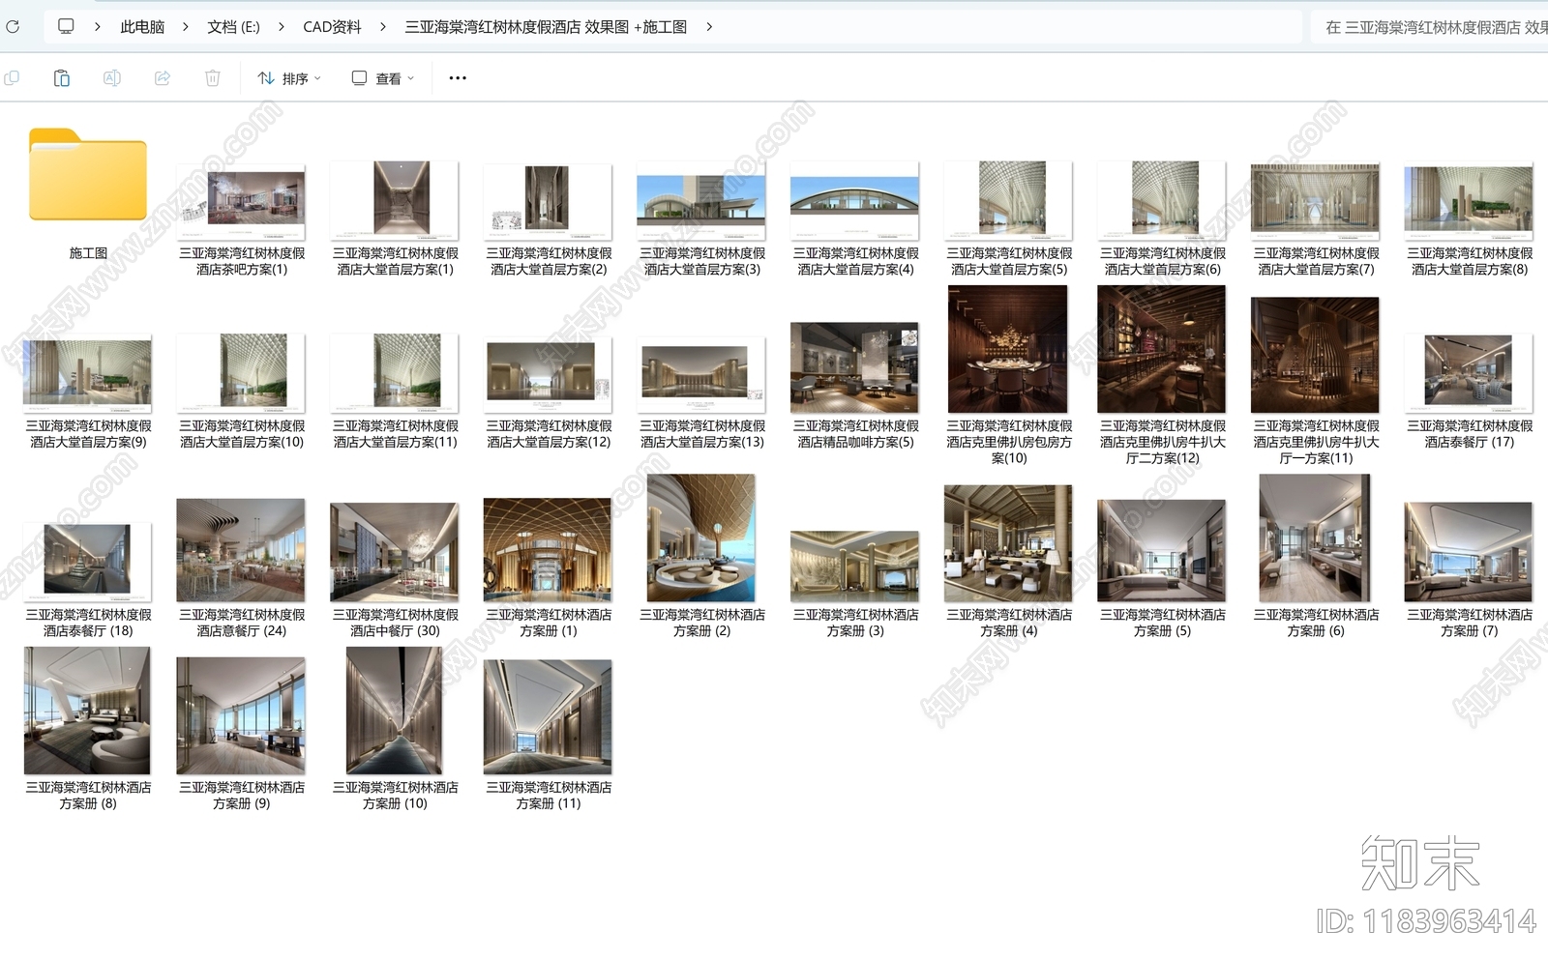This screenshot has width=1548, height=959.
Task: Select 酒店大堂首层方案(3) thumbnail
Action: [701, 202]
